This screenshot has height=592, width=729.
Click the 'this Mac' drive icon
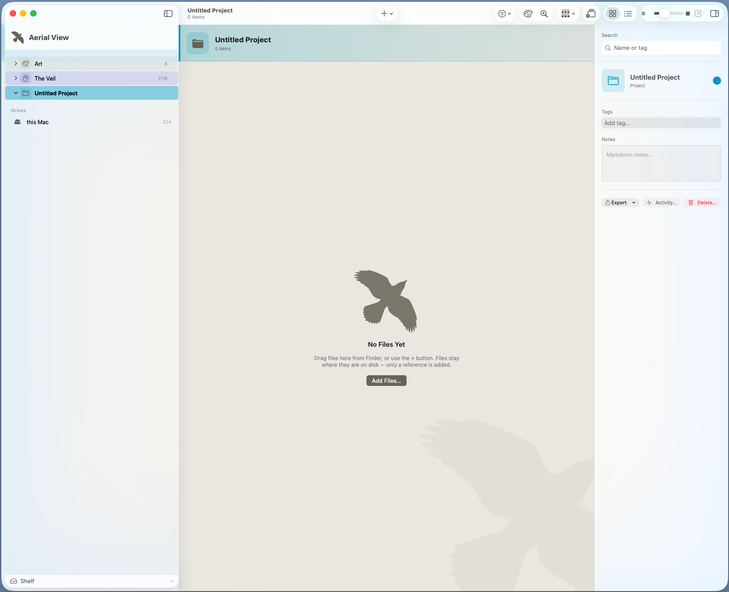(x=17, y=122)
